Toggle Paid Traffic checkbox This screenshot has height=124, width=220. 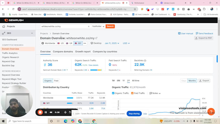132,93
